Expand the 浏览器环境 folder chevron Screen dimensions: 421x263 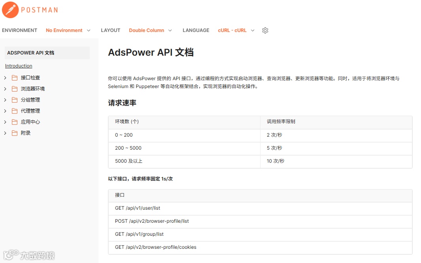(5, 89)
